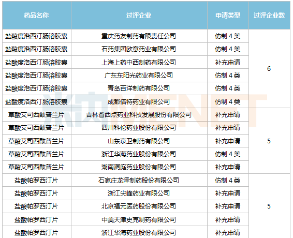The height and width of the screenshot is (238, 293).
Task: Select the 湖南洞庭药业股份有限公司 cell
Action: [139, 167]
